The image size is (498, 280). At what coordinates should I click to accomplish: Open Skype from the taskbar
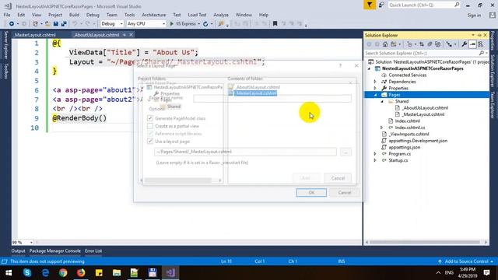[x=27, y=273]
